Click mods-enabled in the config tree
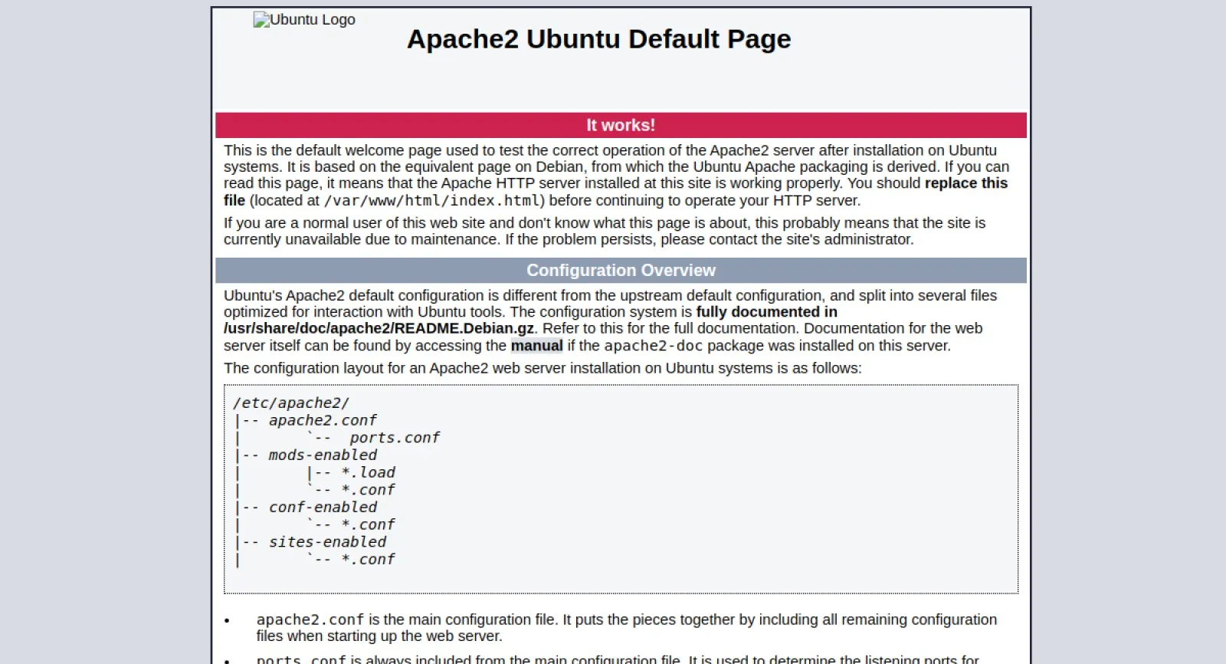 coord(323,455)
